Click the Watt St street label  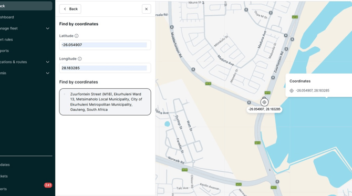click(190, 126)
